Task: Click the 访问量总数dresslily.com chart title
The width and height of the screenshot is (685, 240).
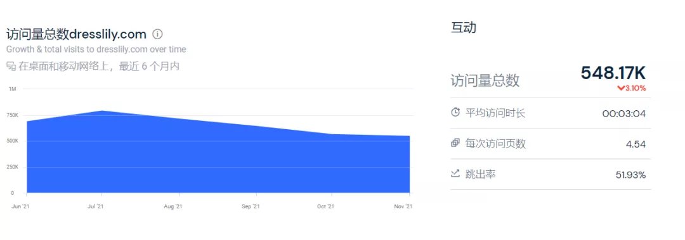Action: coord(77,34)
